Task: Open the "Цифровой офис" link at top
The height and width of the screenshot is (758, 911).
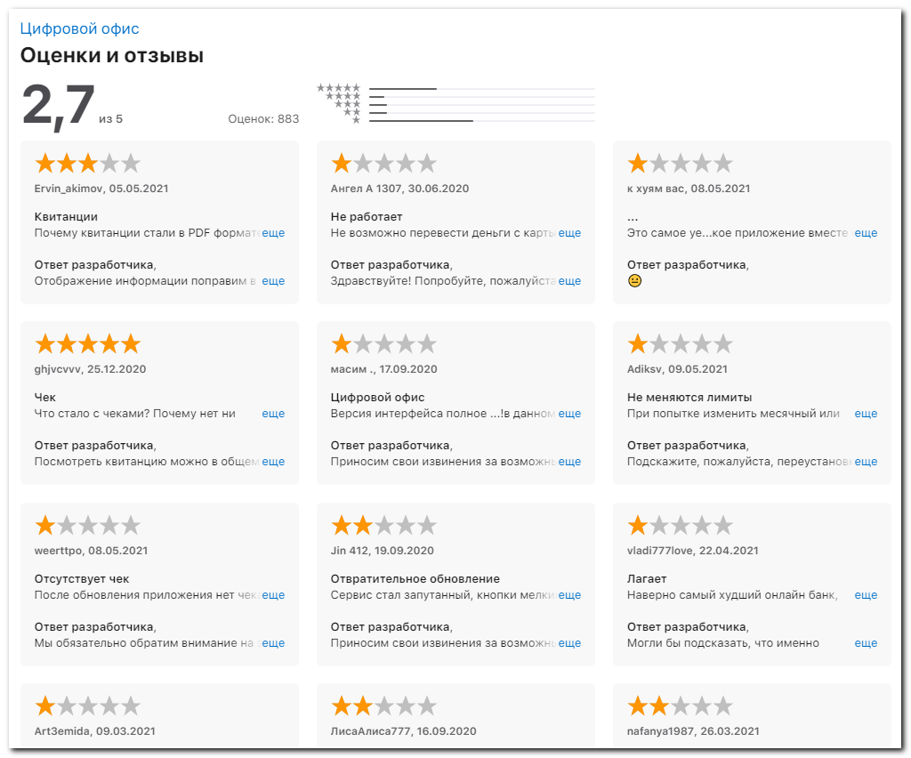Action: (x=79, y=29)
